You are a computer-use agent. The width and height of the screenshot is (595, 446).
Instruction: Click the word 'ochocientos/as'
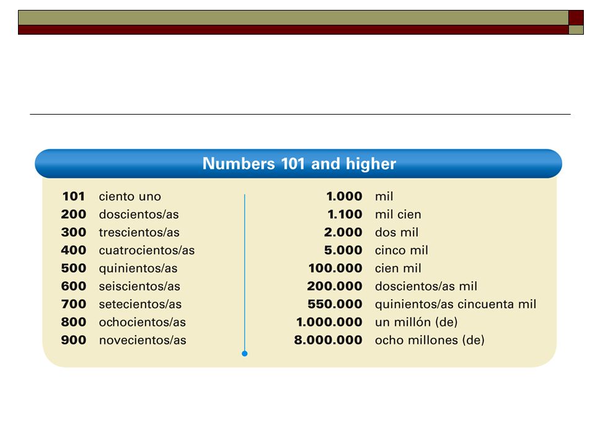point(143,322)
